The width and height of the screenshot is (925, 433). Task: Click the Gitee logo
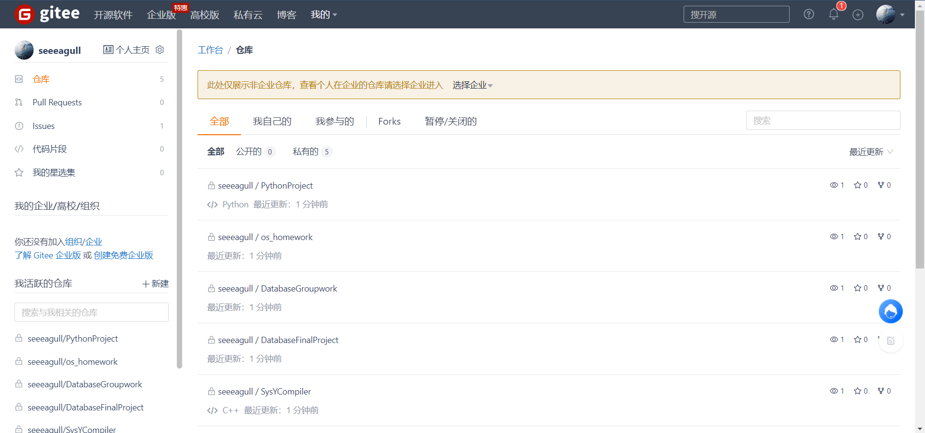[x=47, y=14]
